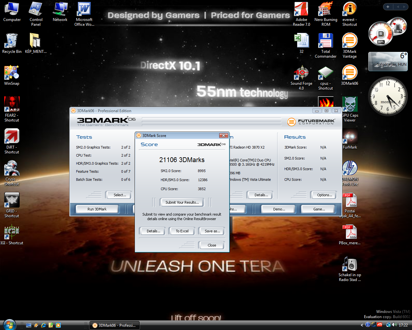Click Show Desktop in Quick Launch
The height and width of the screenshot is (330, 412).
click(x=29, y=325)
